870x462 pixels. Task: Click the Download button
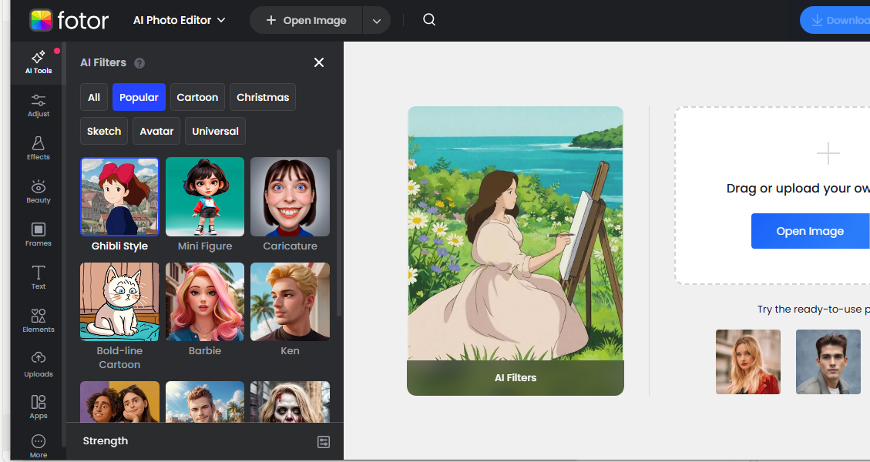pos(835,21)
